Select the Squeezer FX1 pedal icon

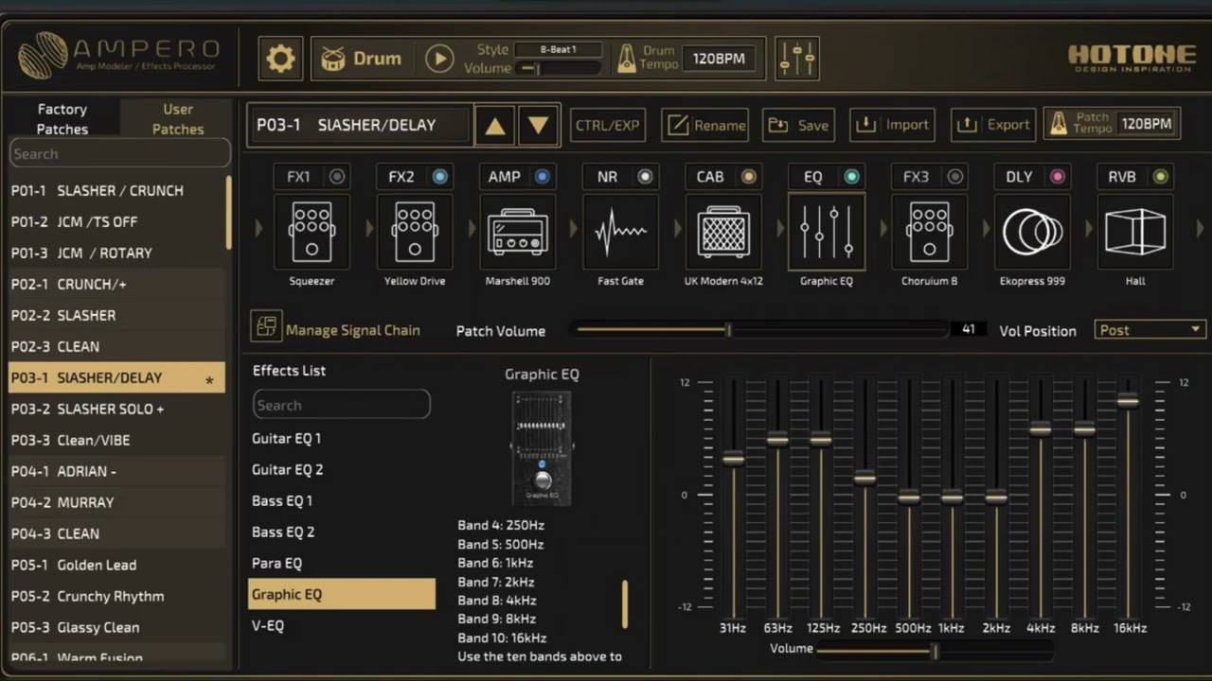pos(312,232)
